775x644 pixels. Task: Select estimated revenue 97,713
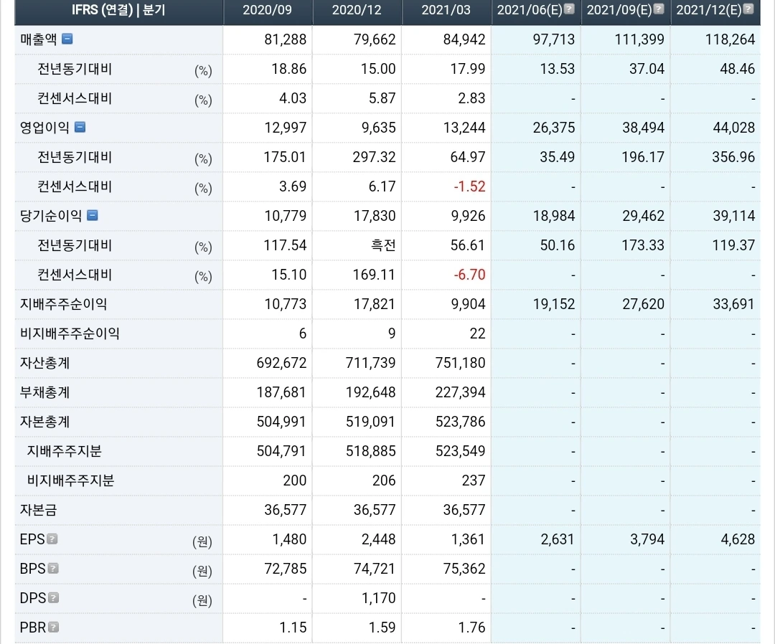coord(553,39)
